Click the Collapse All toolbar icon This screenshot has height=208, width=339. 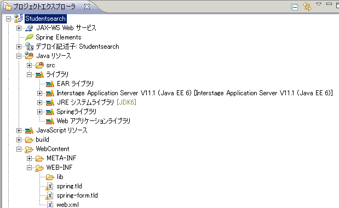[295, 7]
